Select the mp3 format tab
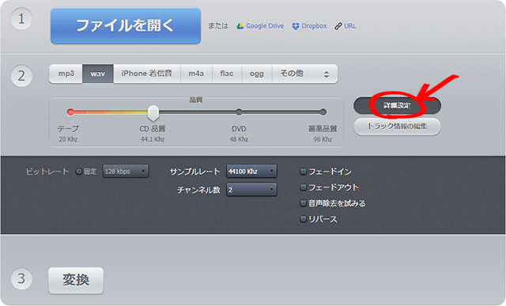This screenshot has width=506, height=306. (66, 74)
